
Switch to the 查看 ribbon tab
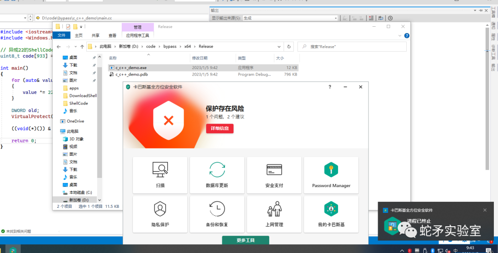pos(113,35)
